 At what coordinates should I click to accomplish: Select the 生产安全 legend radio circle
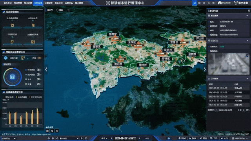pyautogui.click(x=26, y=74)
